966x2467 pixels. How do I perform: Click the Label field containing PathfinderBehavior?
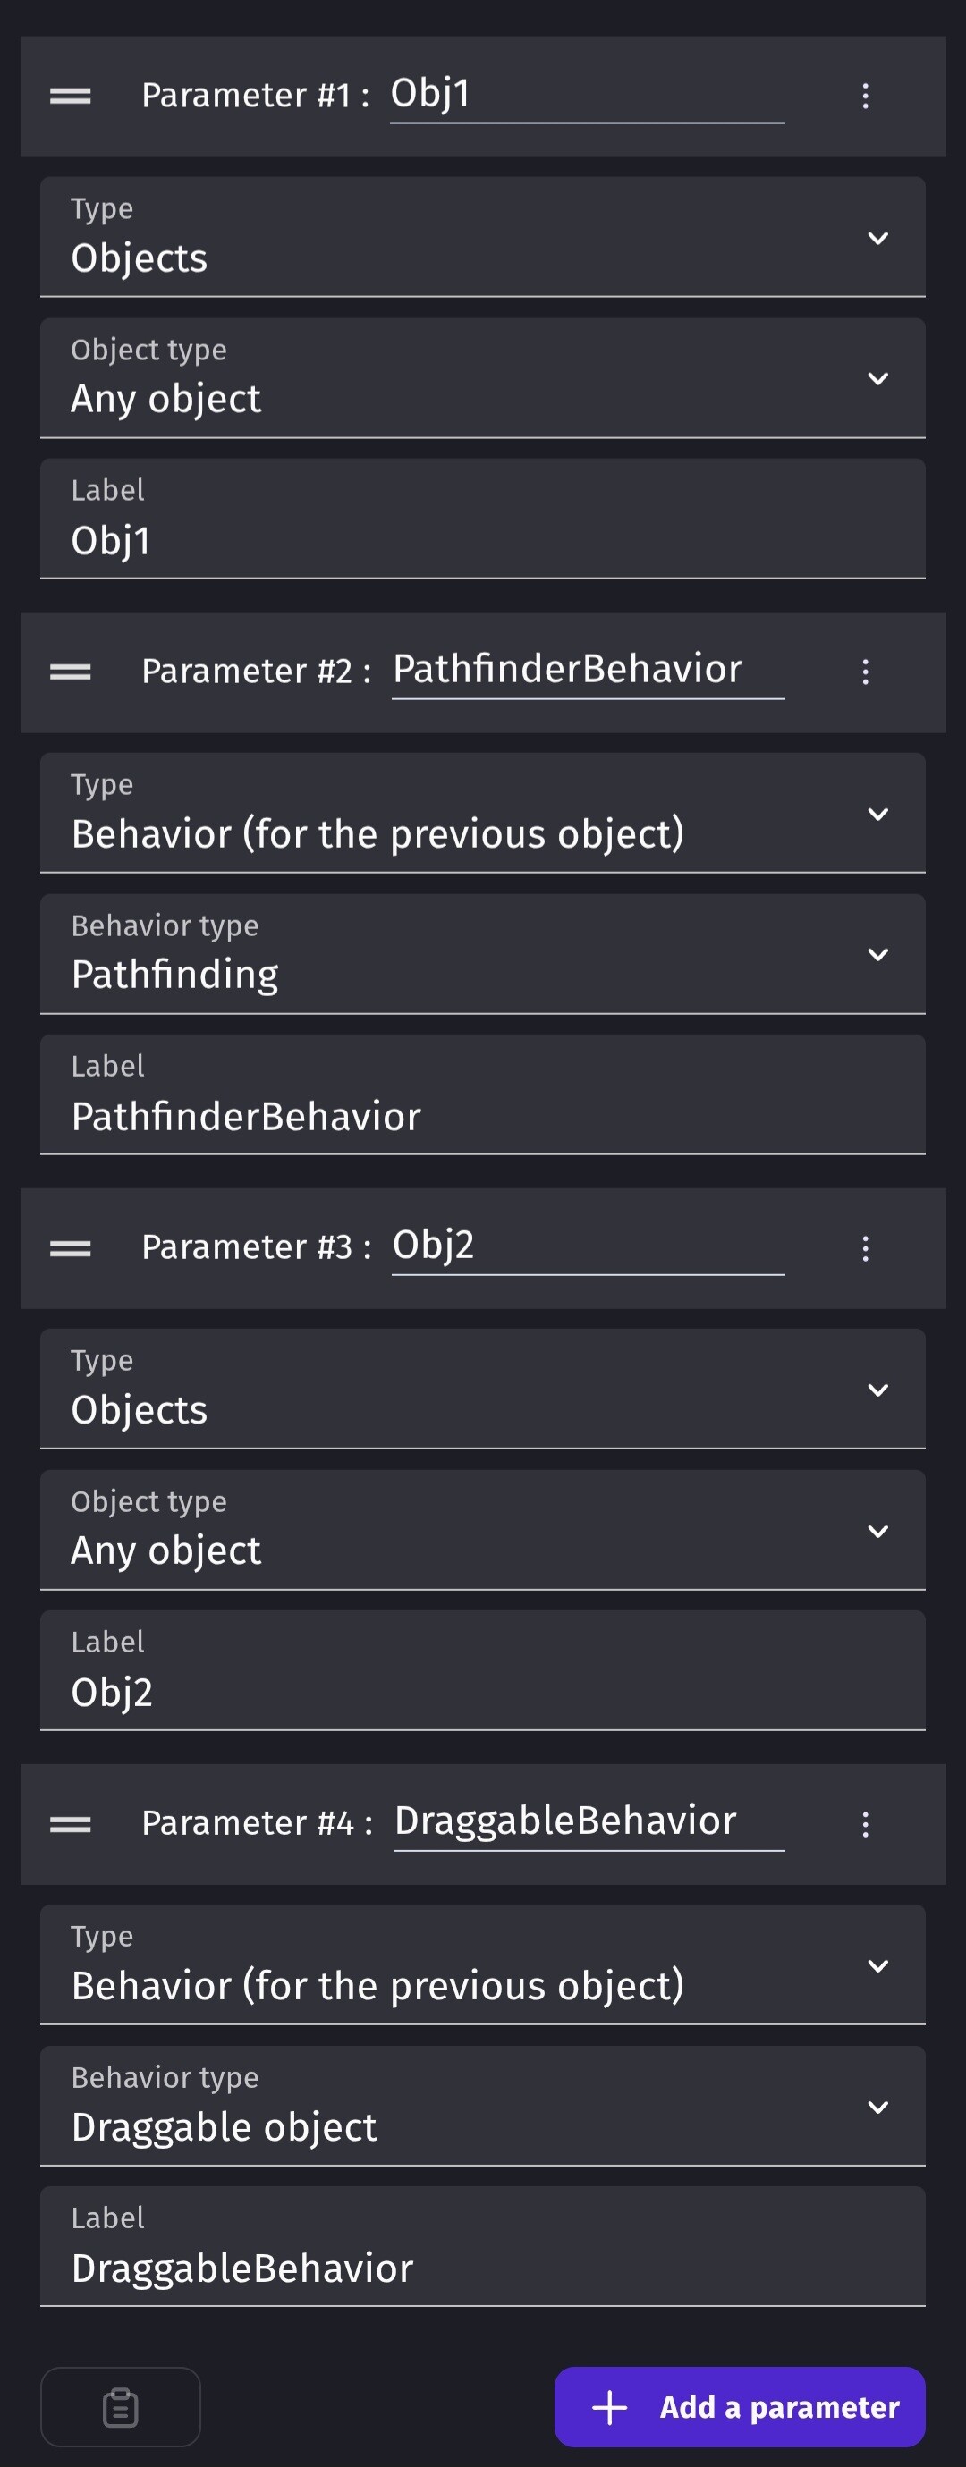click(x=483, y=1094)
